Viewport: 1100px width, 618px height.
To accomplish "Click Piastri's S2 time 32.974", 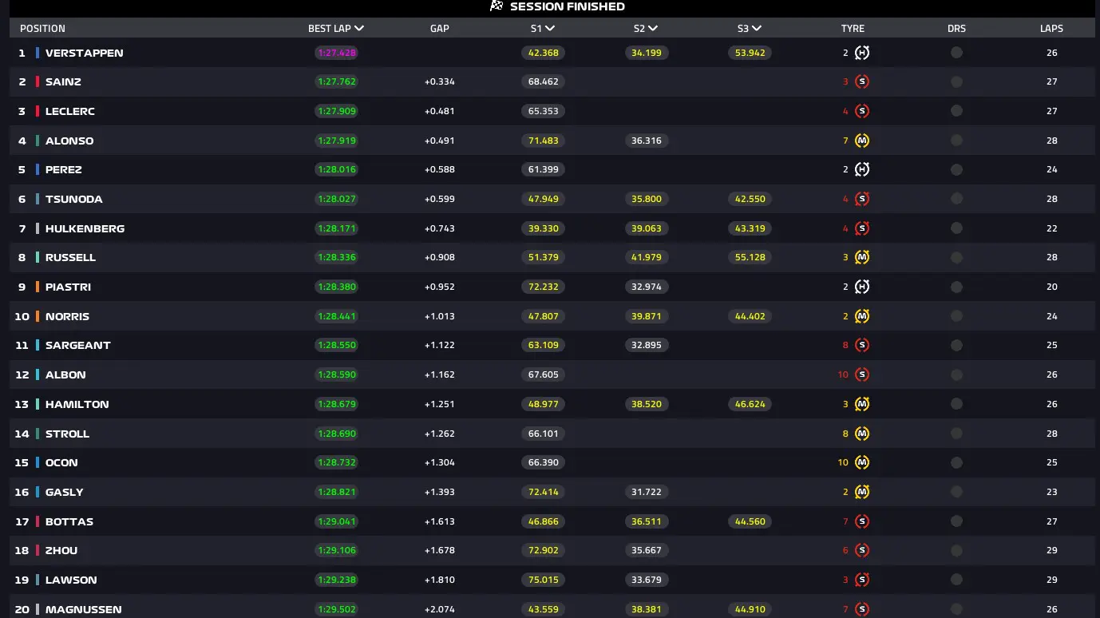I will point(647,287).
